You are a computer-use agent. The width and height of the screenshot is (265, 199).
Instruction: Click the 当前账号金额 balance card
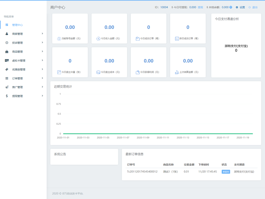tap(70, 28)
